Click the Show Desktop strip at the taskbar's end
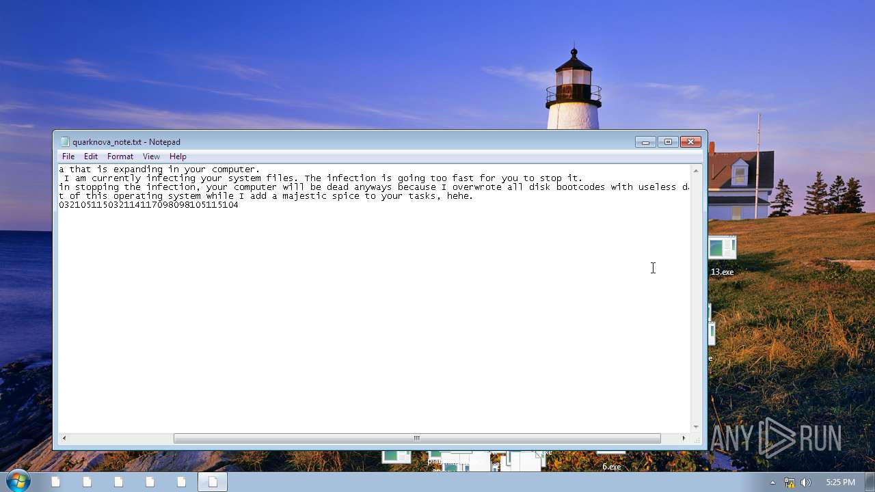 [870, 482]
